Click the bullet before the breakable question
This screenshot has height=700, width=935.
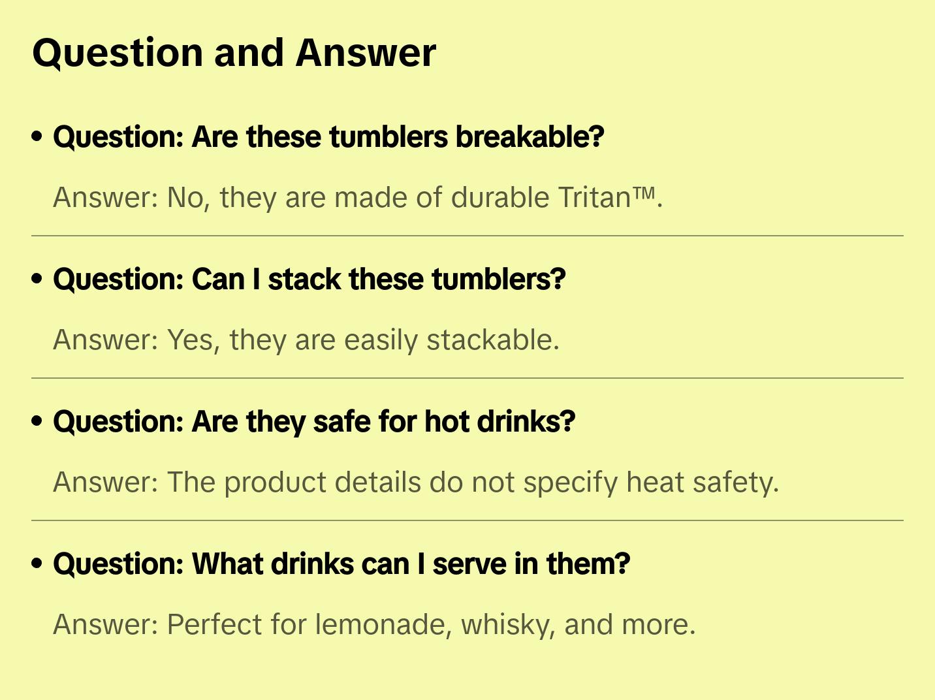37,137
